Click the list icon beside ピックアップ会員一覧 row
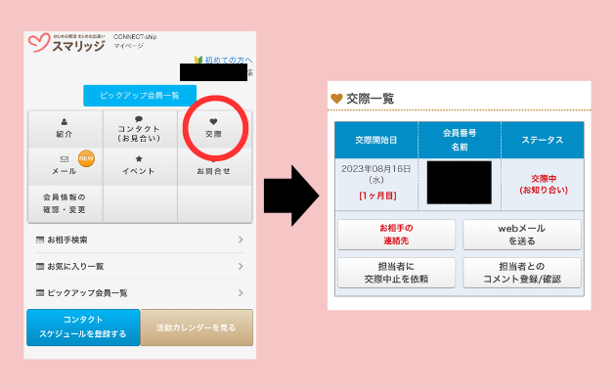The height and width of the screenshot is (391, 616). click(x=40, y=293)
